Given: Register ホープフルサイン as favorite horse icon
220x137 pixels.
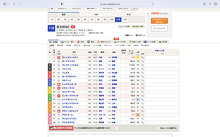Looking at the screenshot, I should pos(143,76).
